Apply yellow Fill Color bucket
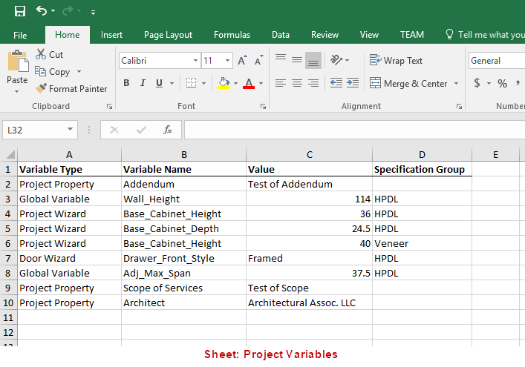525x367 pixels. point(224,83)
